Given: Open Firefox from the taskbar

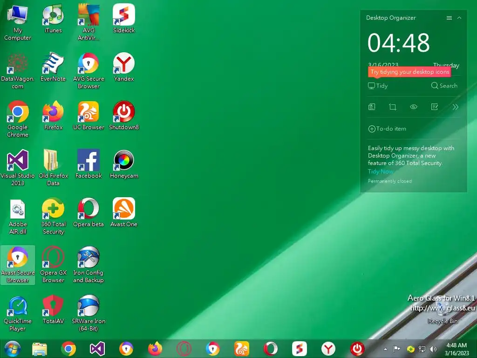Looking at the screenshot, I should tap(155, 349).
